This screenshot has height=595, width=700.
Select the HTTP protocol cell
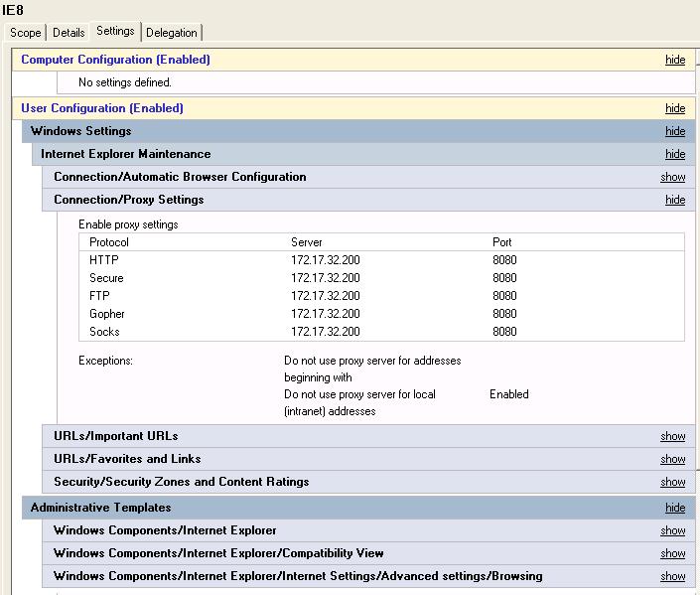point(103,260)
